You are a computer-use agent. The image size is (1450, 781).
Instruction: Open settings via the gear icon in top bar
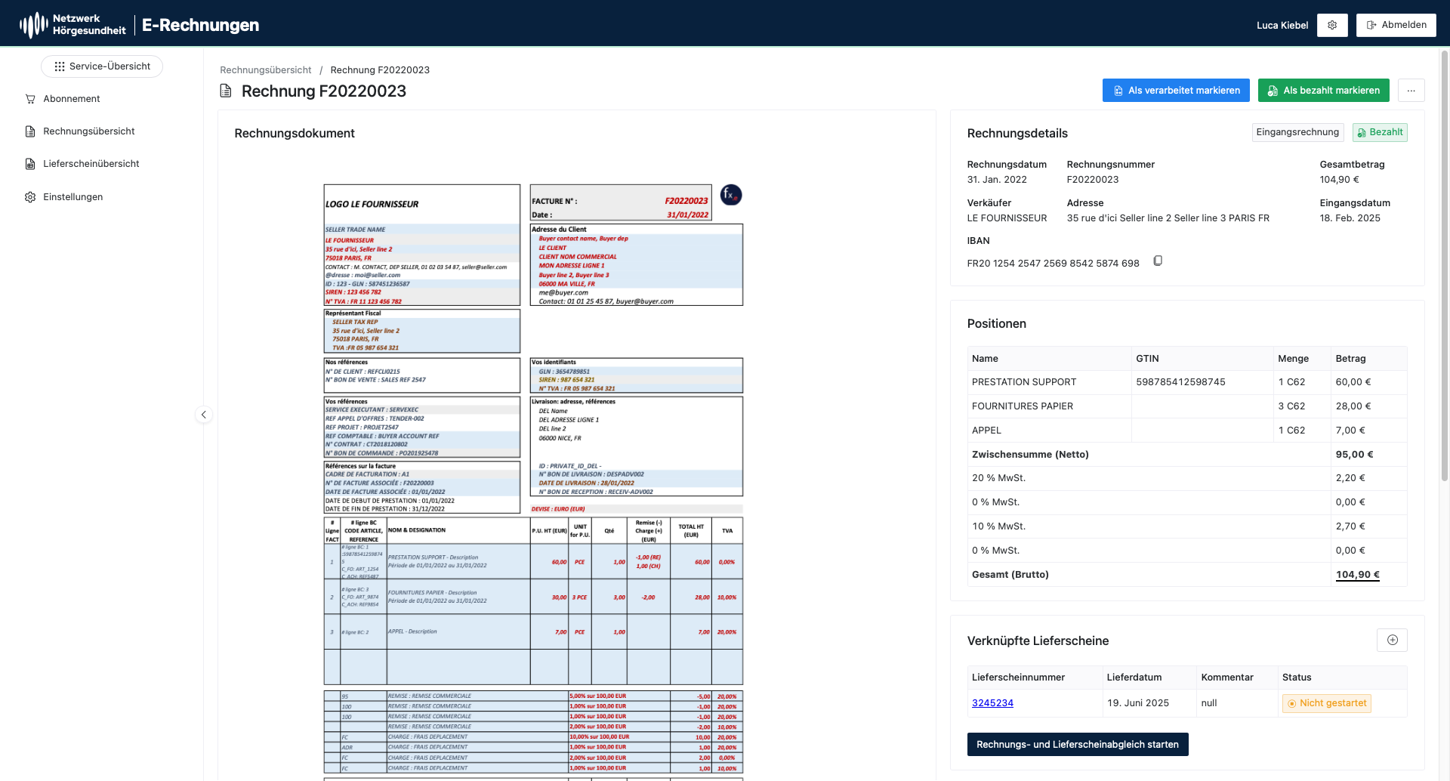pyautogui.click(x=1332, y=24)
